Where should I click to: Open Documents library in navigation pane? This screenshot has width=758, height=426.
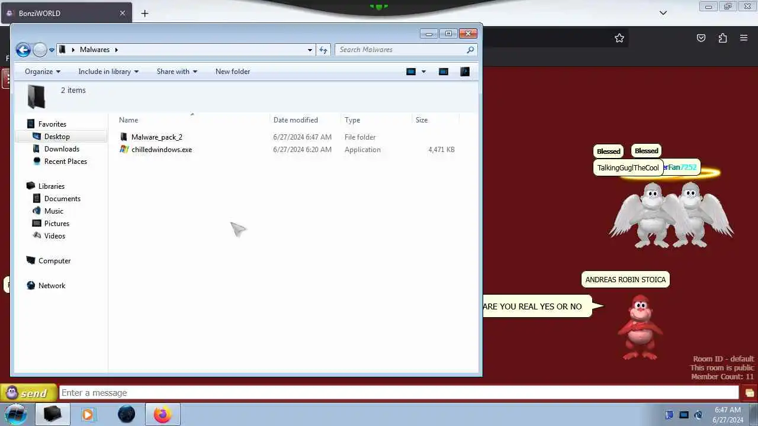click(x=62, y=199)
